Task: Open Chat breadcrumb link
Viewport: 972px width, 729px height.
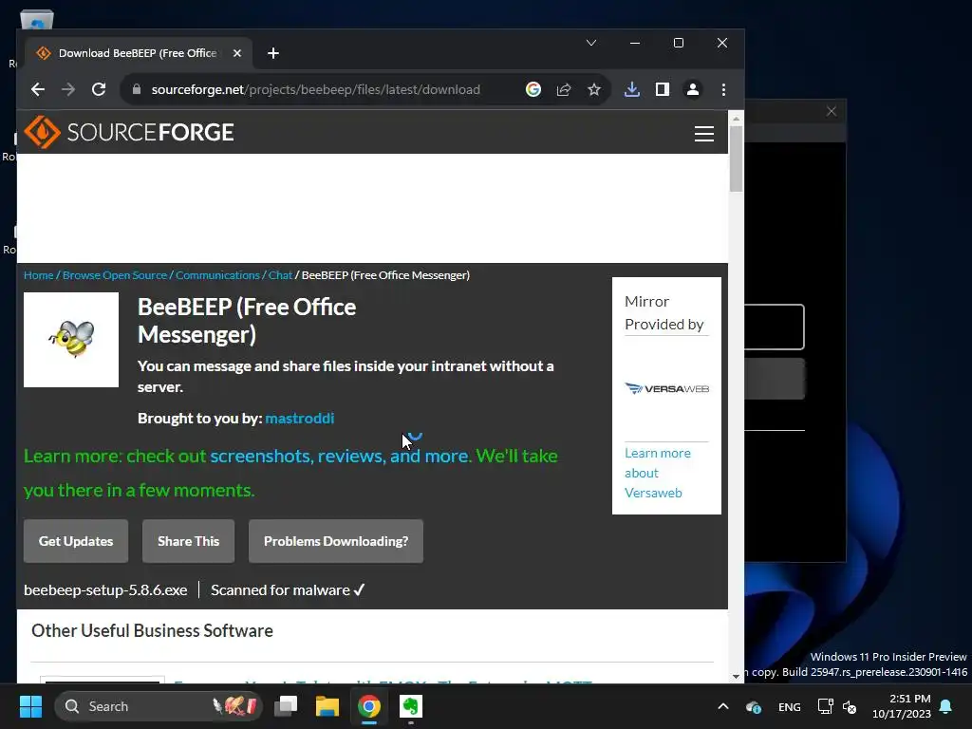Action: pos(280,274)
